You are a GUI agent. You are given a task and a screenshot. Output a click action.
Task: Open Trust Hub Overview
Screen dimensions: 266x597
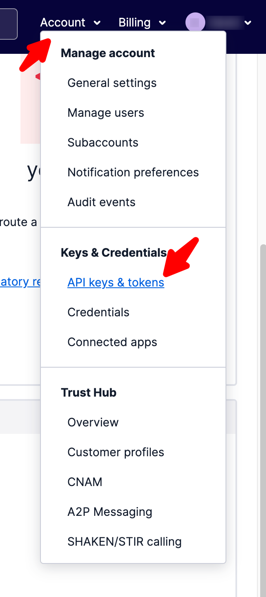(x=93, y=422)
